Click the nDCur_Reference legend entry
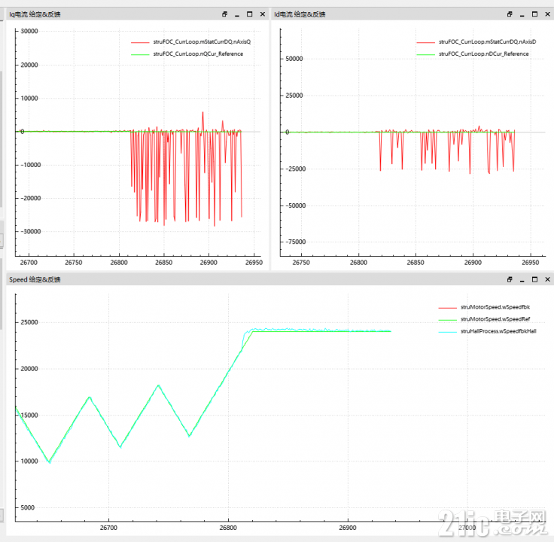The height and width of the screenshot is (542, 554). click(484, 53)
